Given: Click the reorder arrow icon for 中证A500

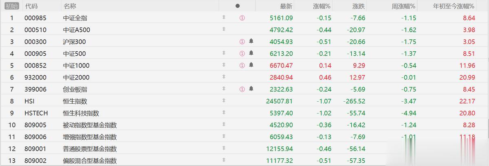Looking at the screenshot, I should pos(223,29).
